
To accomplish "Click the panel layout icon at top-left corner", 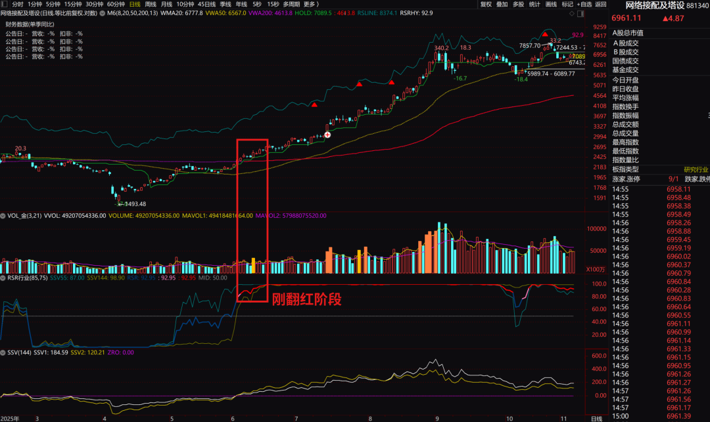I will coord(5,4).
